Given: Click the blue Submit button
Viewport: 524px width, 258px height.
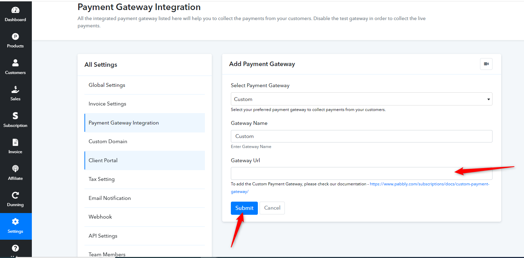Looking at the screenshot, I should click(244, 208).
